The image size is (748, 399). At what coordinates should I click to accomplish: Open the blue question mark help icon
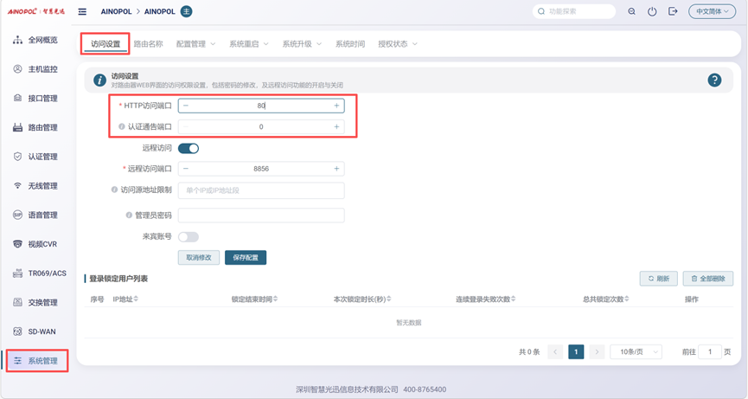pos(714,80)
